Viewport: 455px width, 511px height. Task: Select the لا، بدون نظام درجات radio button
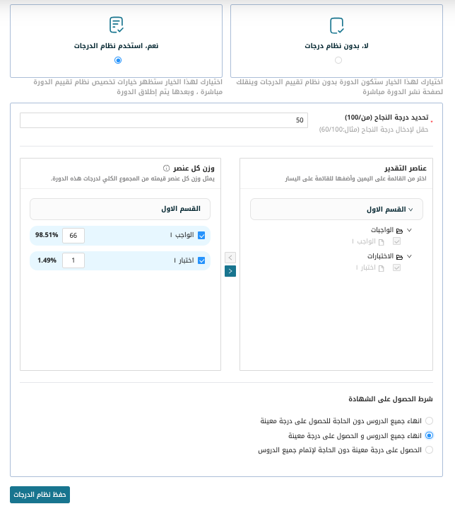(338, 61)
